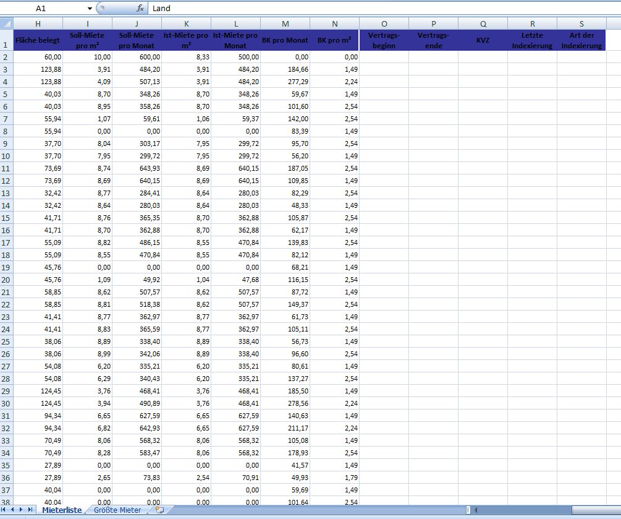Click the previous sheet navigation arrow
The height and width of the screenshot is (519, 621).
12,510
